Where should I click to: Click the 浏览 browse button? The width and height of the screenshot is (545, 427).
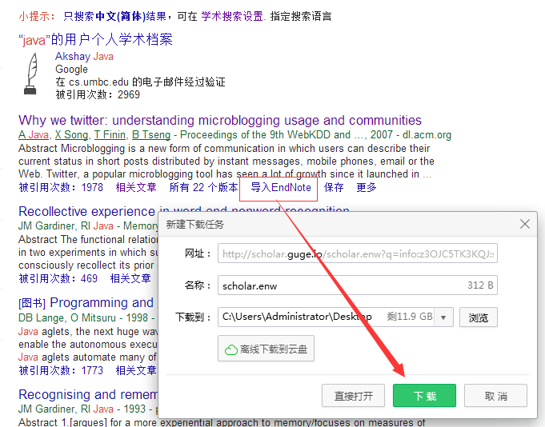[479, 317]
